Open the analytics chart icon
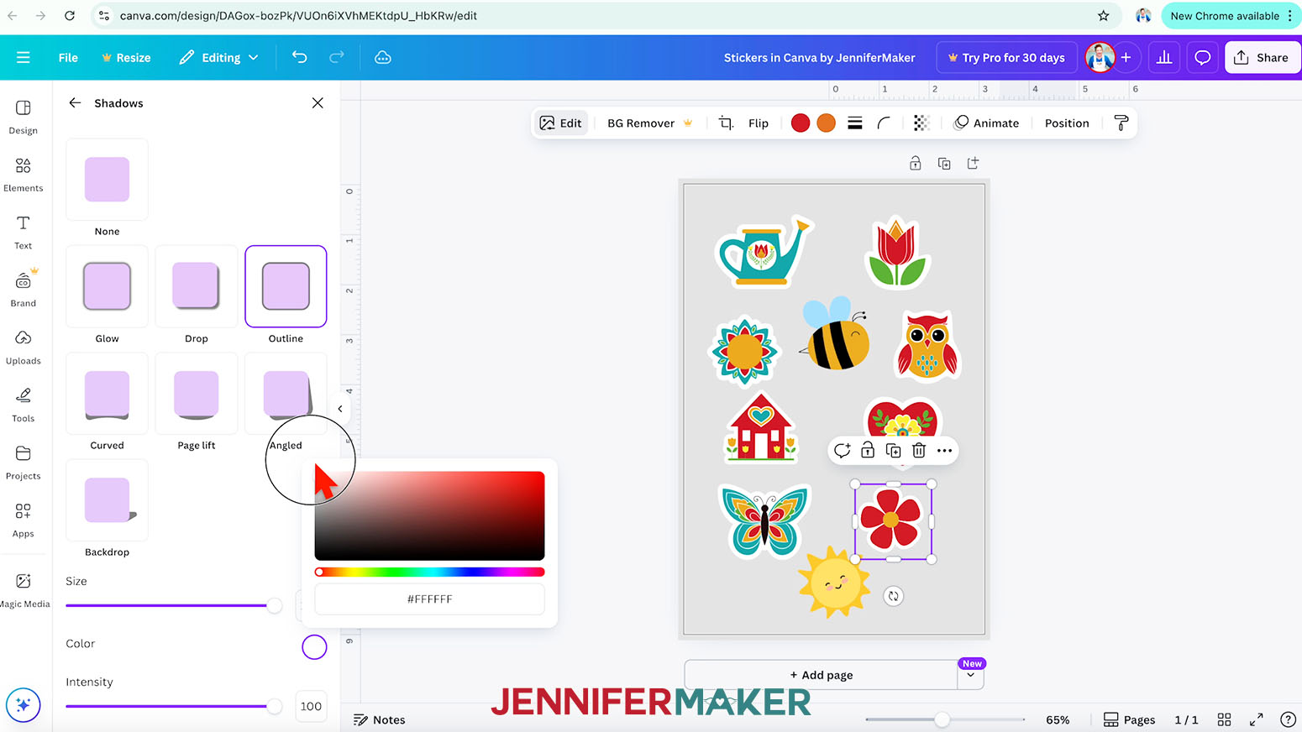Viewport: 1302px width, 732px height. pyautogui.click(x=1164, y=57)
